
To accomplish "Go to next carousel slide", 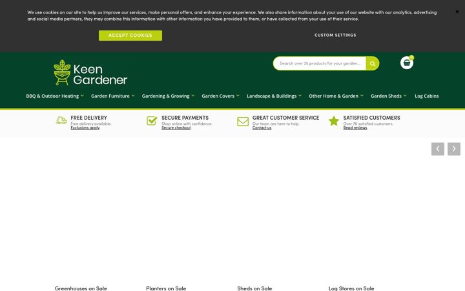I will [x=454, y=149].
